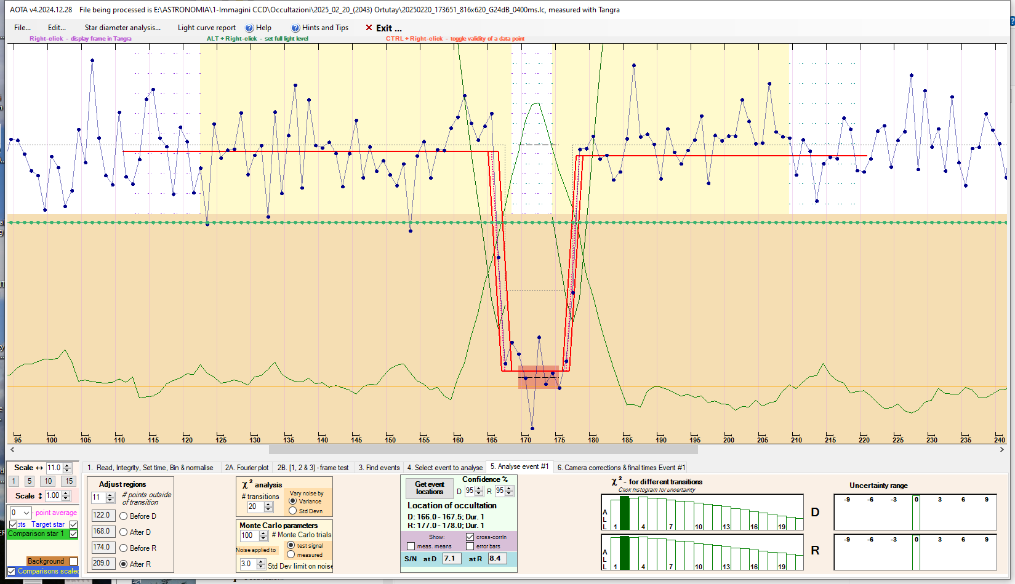Increase the Monte Carlo trials count

point(263,533)
